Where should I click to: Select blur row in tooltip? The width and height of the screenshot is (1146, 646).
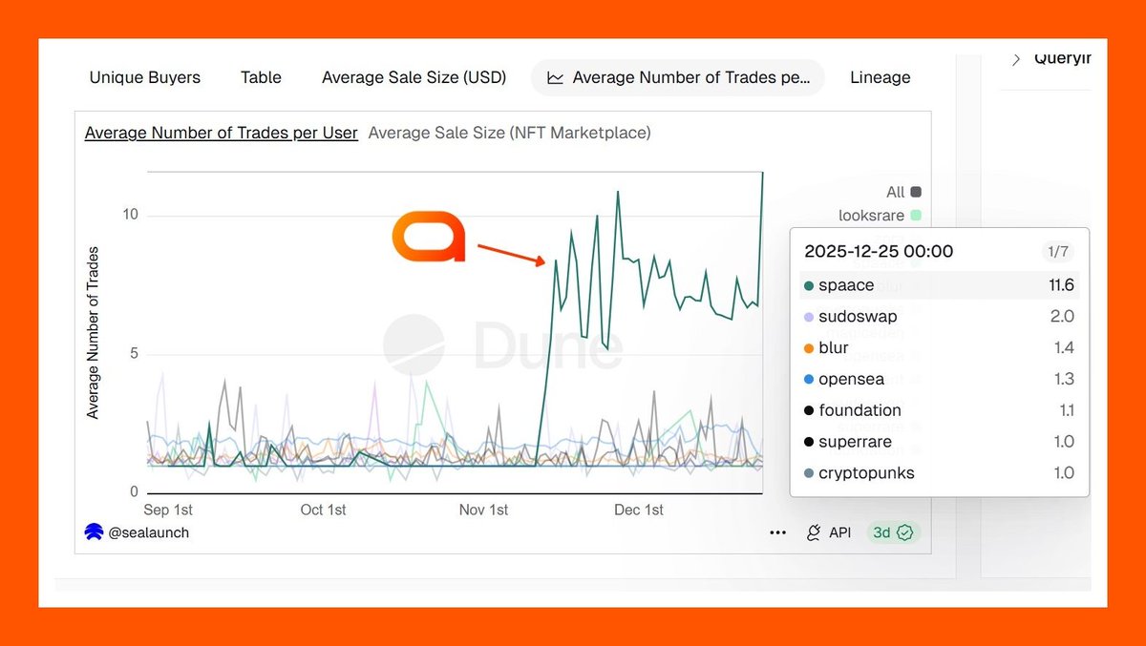(x=939, y=348)
